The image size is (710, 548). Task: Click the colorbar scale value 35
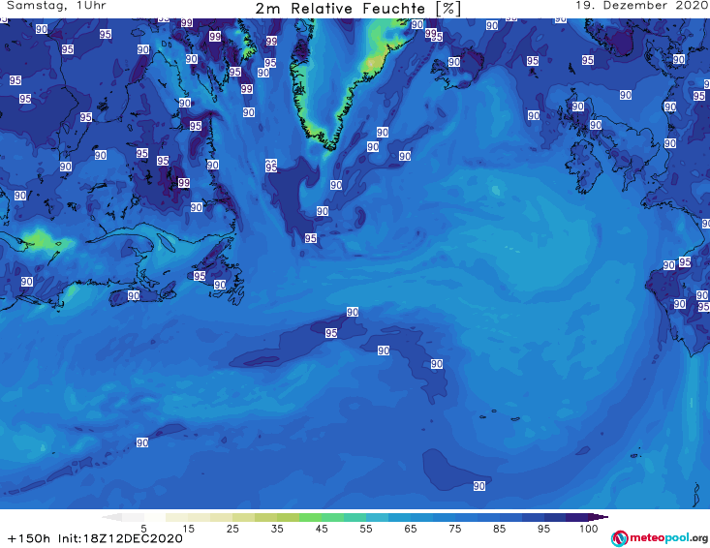point(277,529)
